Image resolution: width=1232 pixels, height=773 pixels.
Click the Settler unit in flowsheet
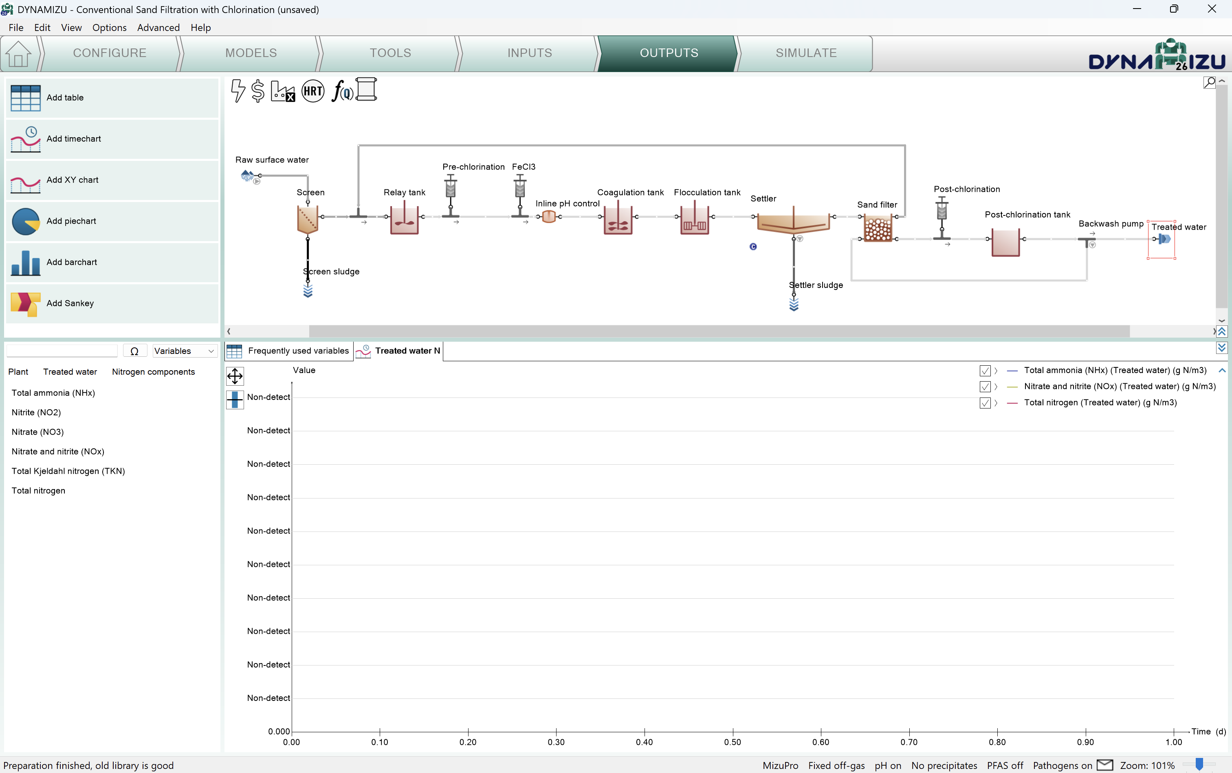pos(793,222)
